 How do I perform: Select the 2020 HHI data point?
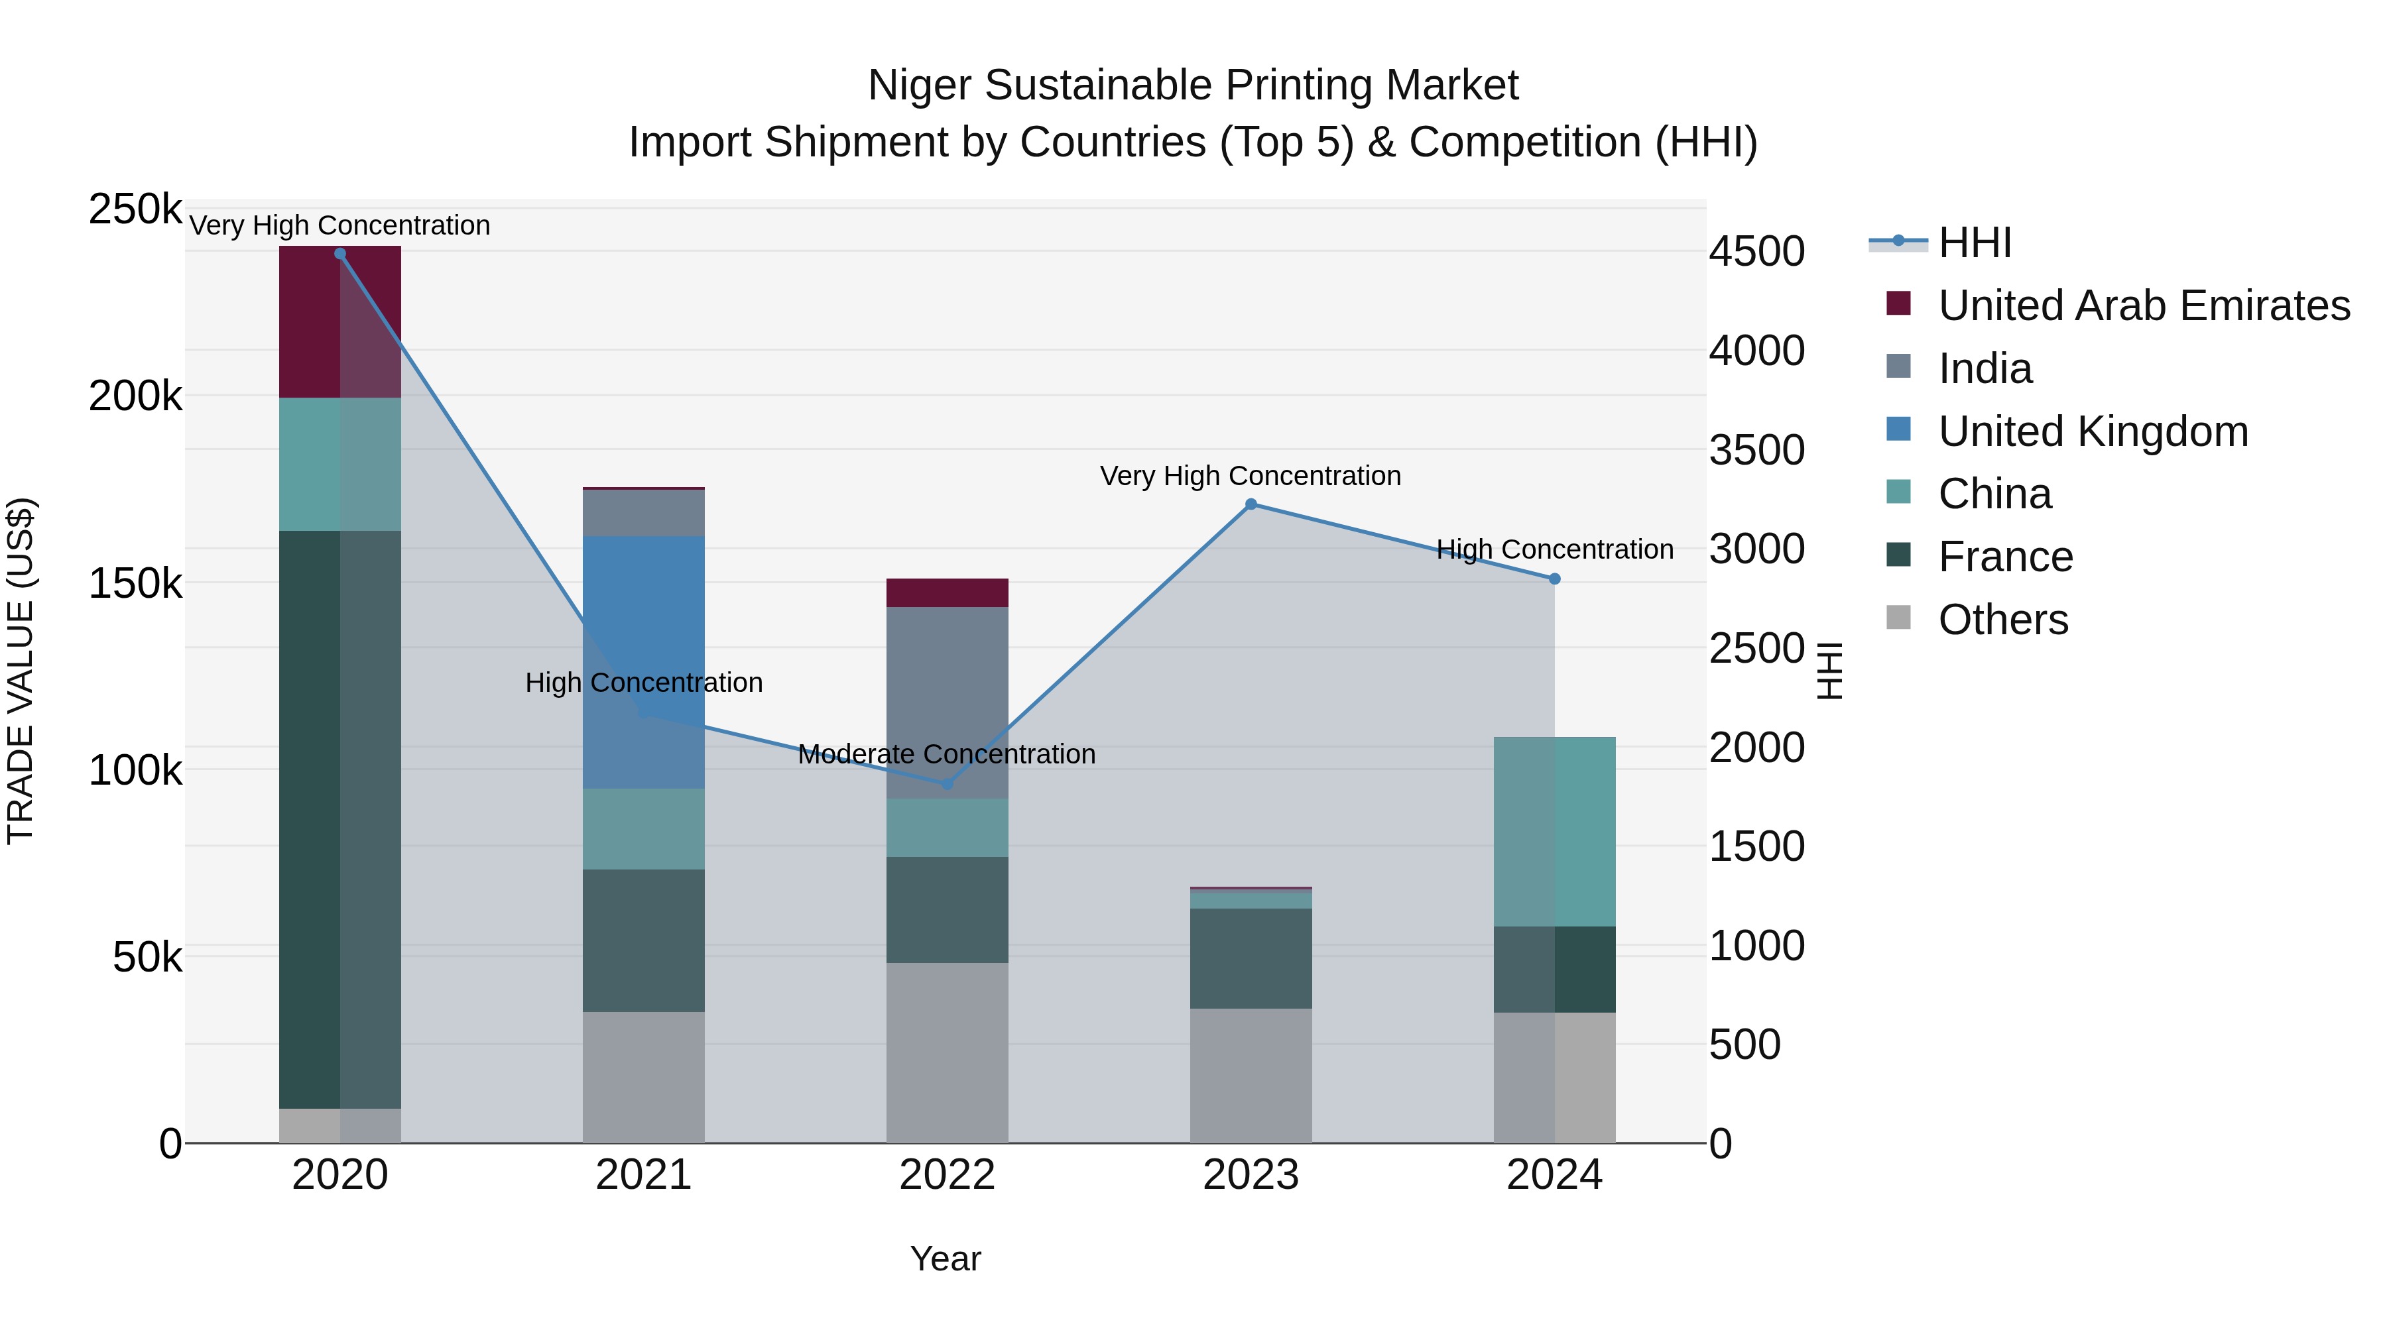point(340,254)
